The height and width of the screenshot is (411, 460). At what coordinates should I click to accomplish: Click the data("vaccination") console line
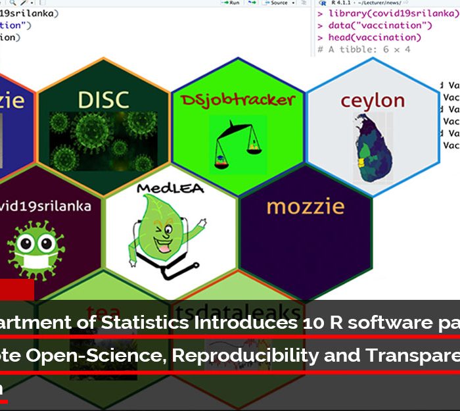[x=380, y=26]
